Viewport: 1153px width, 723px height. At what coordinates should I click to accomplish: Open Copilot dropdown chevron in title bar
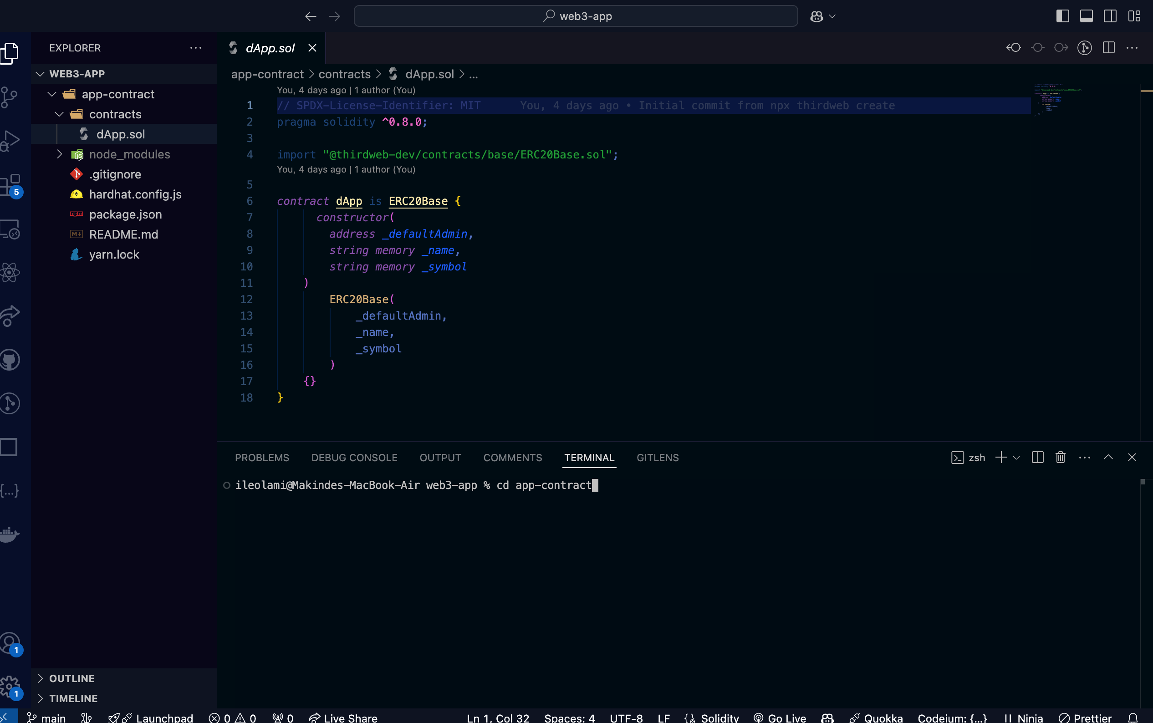click(x=832, y=16)
